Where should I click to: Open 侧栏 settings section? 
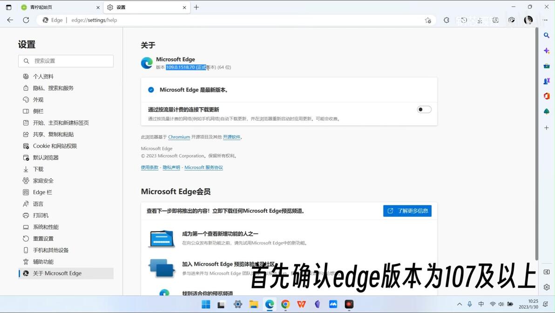(66, 111)
